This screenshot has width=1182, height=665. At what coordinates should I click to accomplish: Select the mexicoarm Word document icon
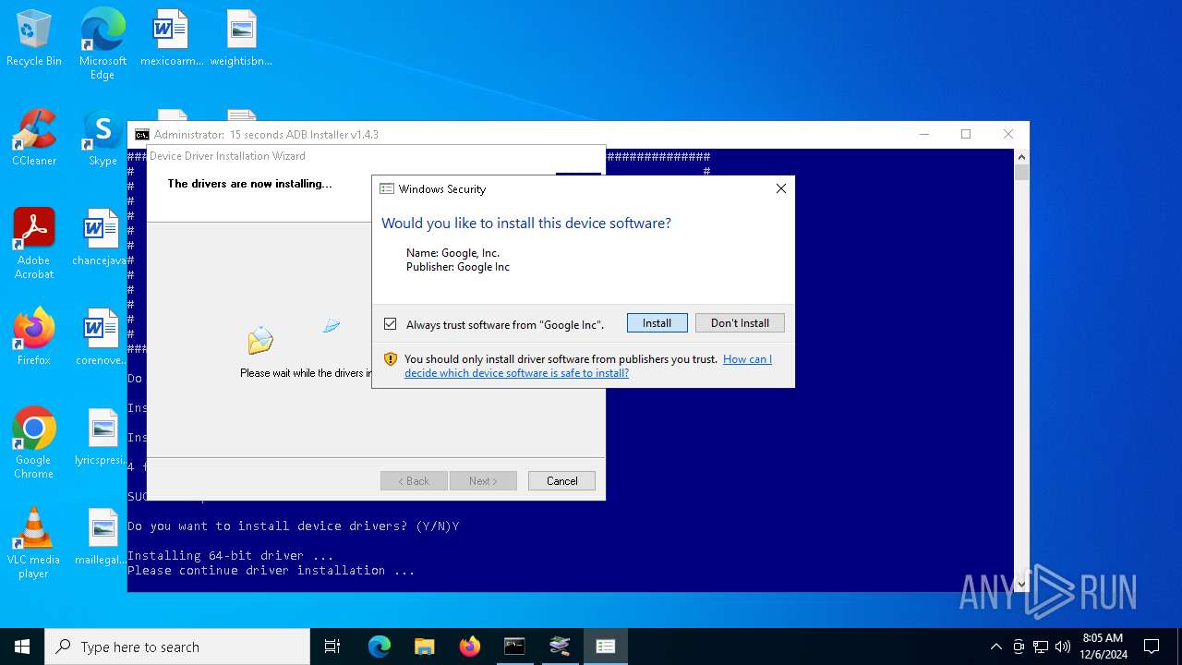tap(172, 39)
